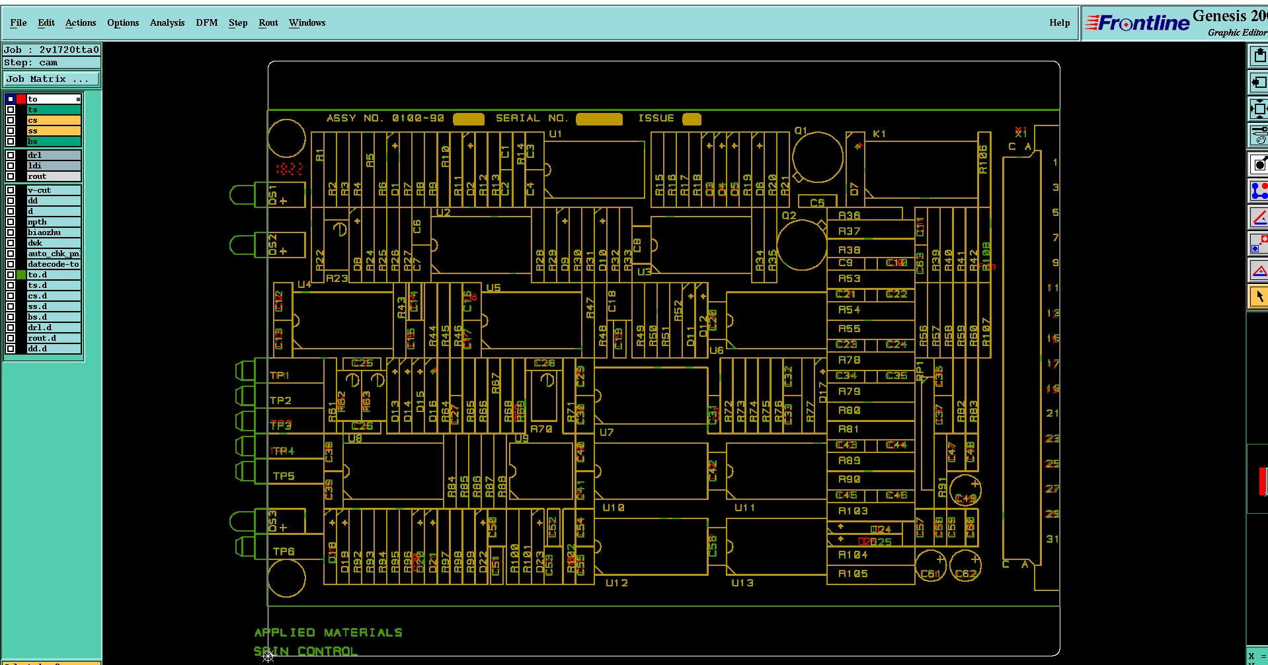Select the blue connected-nodes tool icon
This screenshot has width=1268, height=665.
pos(1259,191)
